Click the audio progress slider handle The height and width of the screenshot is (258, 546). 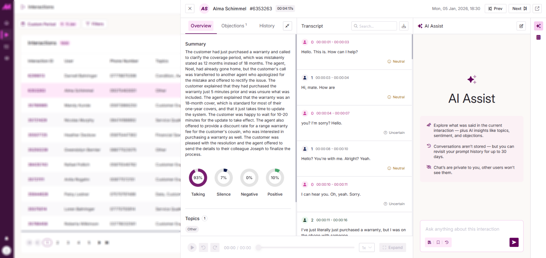tap(258, 248)
